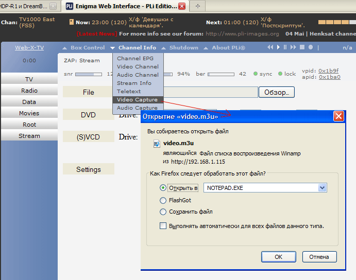Screen dimensions: 356x280
Task: Click the File button
Action: click(88, 92)
